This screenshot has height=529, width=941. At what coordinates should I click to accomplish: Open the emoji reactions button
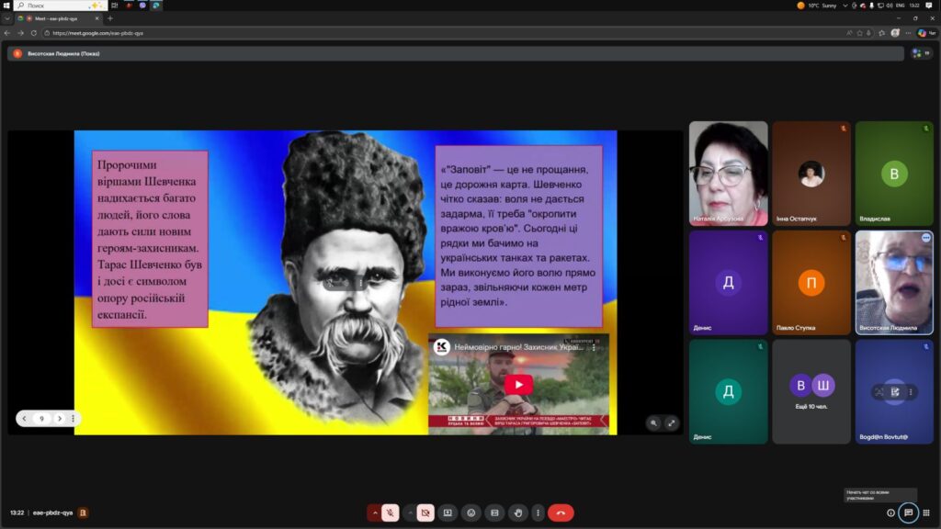point(470,512)
